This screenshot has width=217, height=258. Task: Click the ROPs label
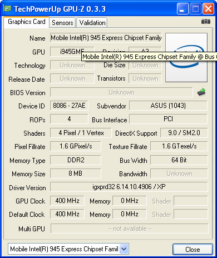click(37, 120)
